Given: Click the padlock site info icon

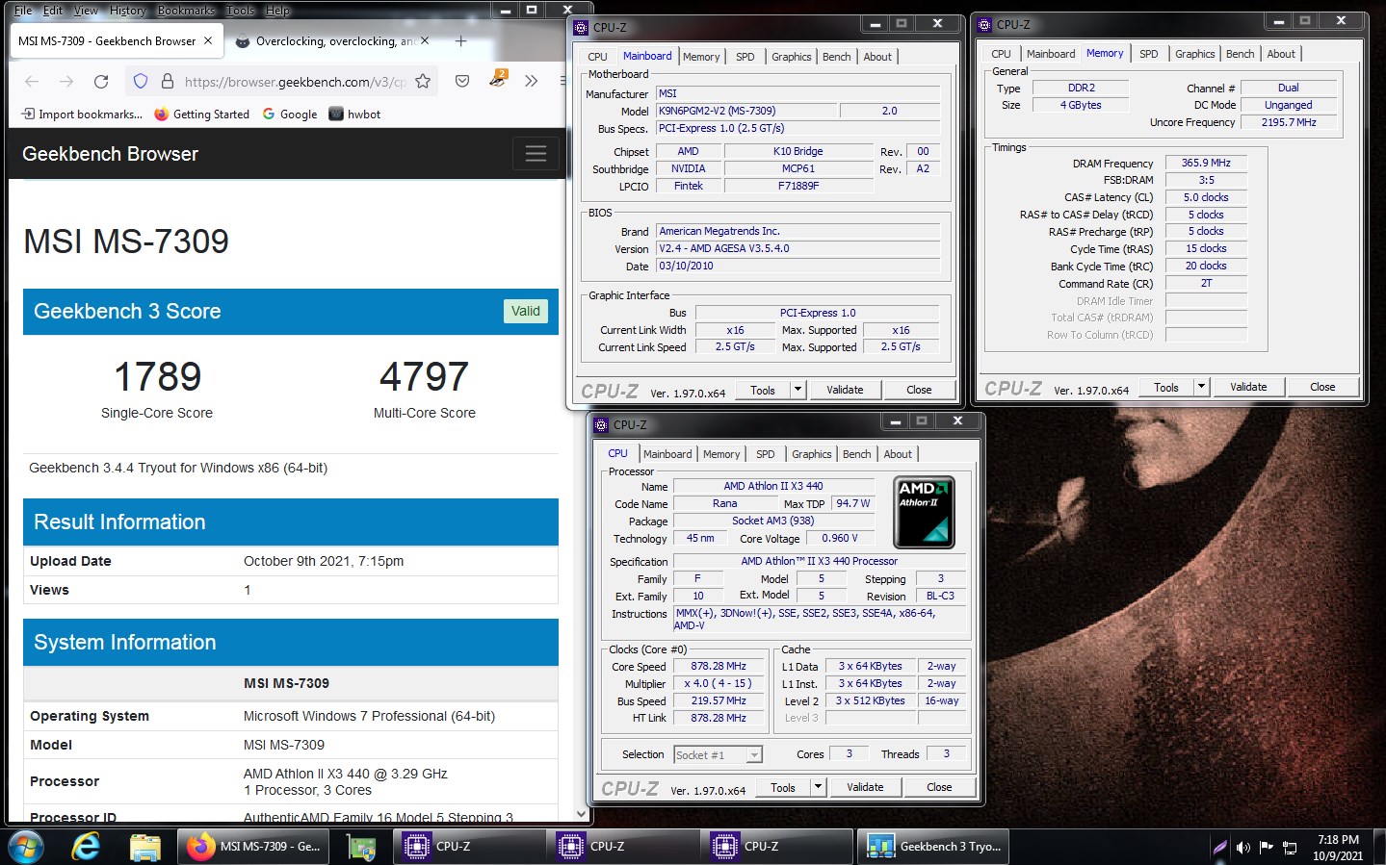Looking at the screenshot, I should tap(167, 82).
